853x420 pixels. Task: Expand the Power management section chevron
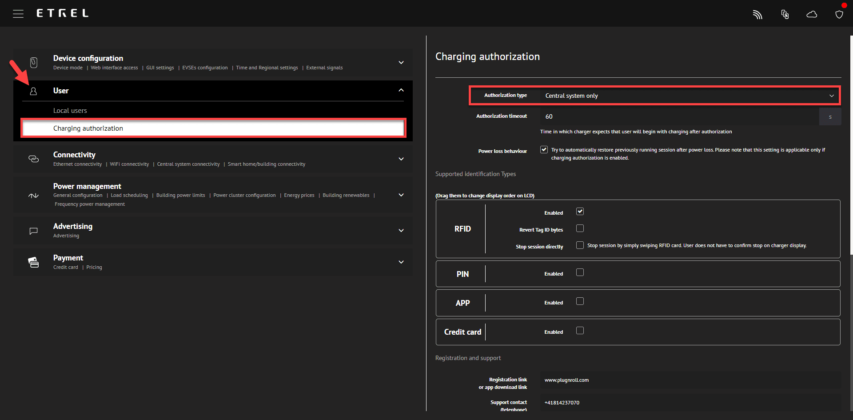(x=401, y=195)
